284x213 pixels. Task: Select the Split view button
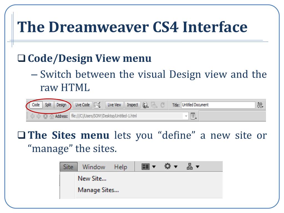click(x=48, y=105)
